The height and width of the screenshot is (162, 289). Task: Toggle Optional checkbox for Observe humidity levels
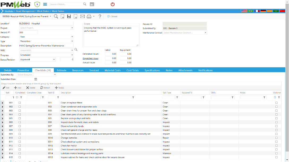pos(277,126)
